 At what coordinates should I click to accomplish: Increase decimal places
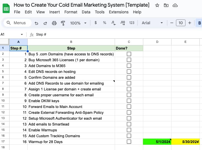(122, 23)
